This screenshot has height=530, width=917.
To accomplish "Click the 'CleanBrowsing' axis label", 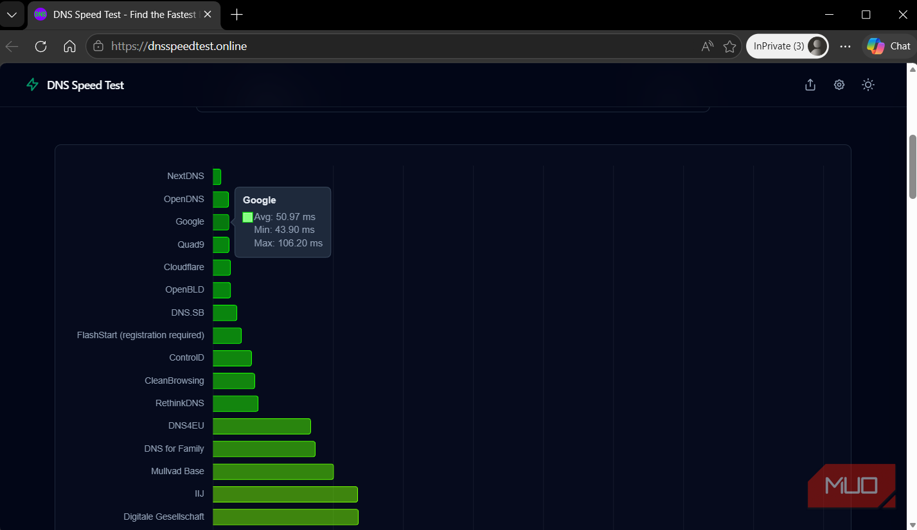I will point(175,380).
